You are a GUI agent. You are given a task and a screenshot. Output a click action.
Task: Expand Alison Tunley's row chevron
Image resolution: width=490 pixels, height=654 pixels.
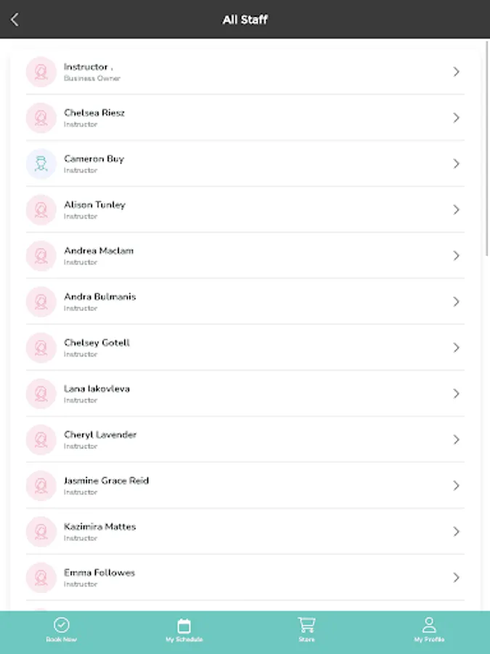pyautogui.click(x=456, y=209)
